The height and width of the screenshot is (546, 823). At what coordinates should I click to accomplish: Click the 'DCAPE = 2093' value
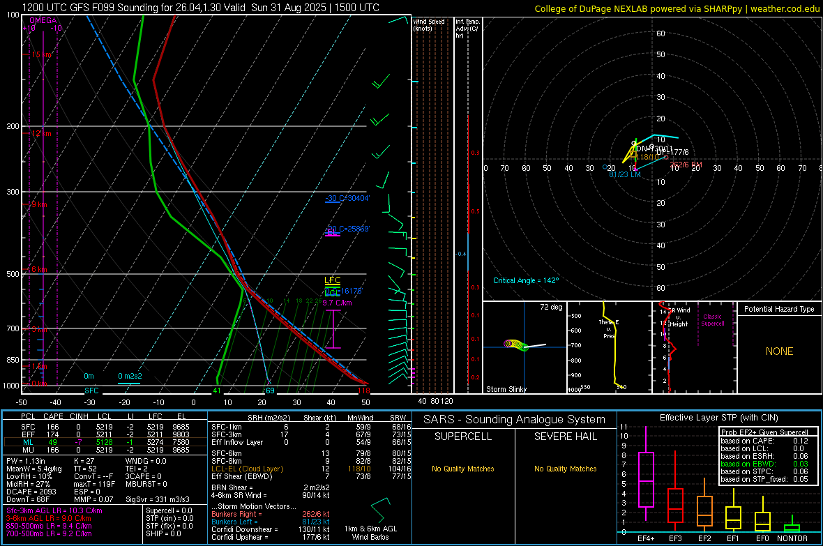(x=31, y=492)
